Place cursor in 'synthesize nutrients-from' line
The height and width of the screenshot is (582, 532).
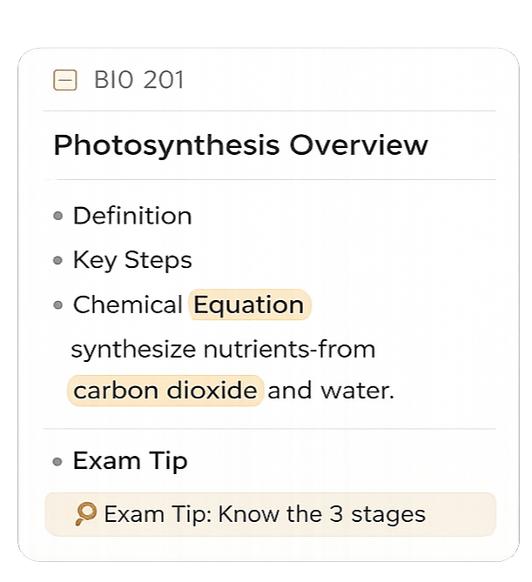(x=223, y=350)
